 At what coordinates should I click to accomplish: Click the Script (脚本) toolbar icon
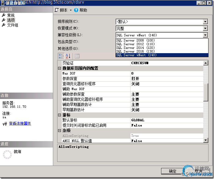[x=57, y=10]
